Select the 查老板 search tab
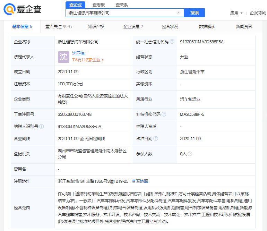 (x=98, y=5)
